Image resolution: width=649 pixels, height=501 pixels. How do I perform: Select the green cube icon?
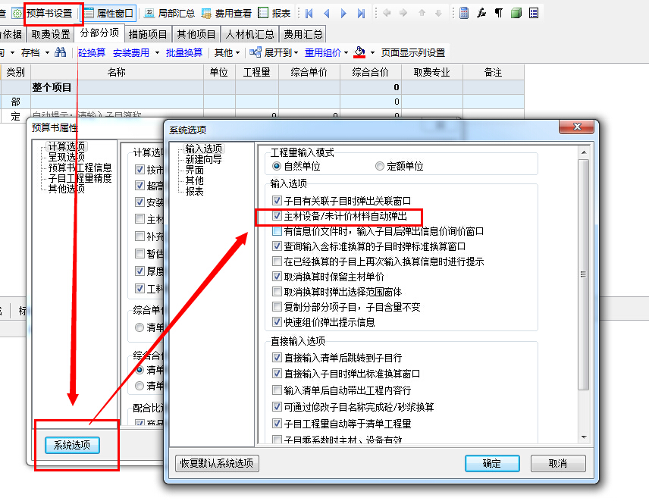click(516, 12)
